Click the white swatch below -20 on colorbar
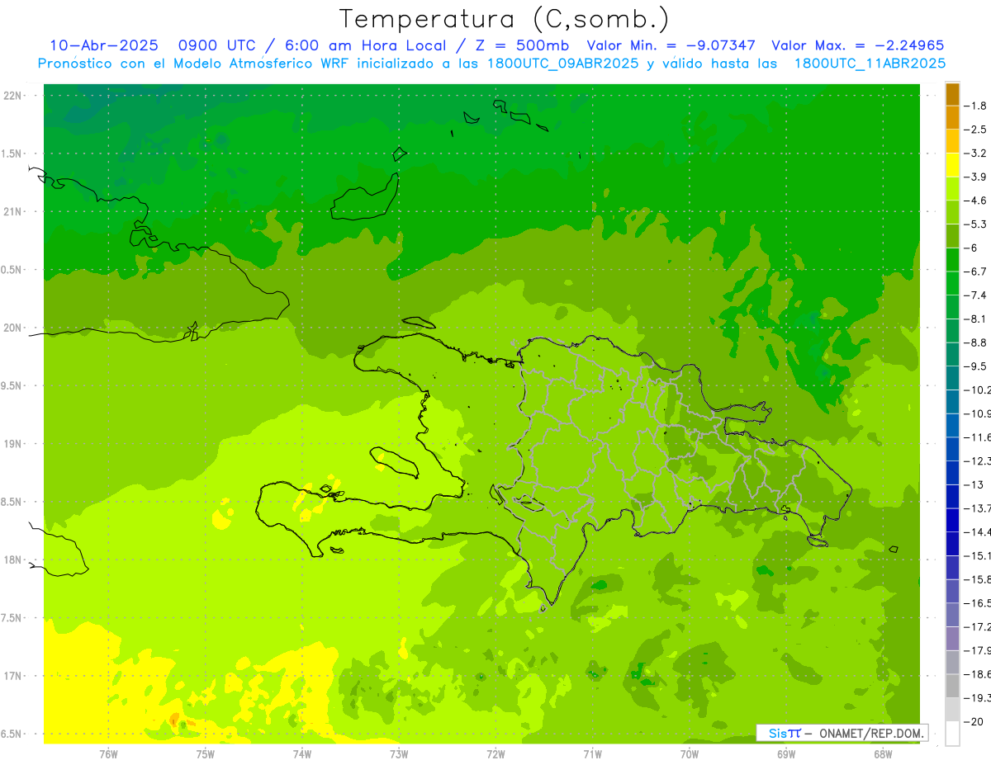991x765 pixels. click(952, 734)
